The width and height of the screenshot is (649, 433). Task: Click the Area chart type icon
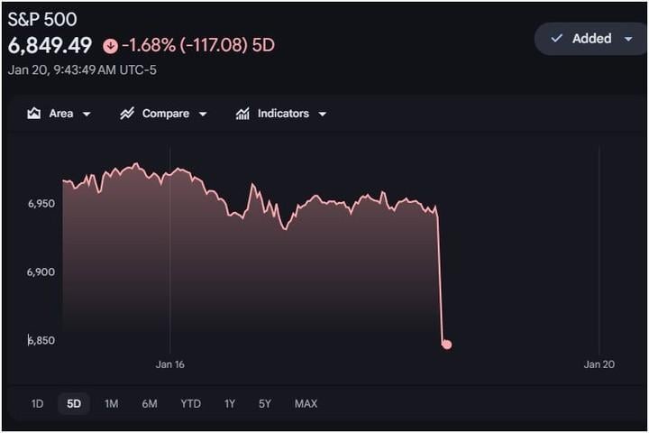[x=34, y=114]
